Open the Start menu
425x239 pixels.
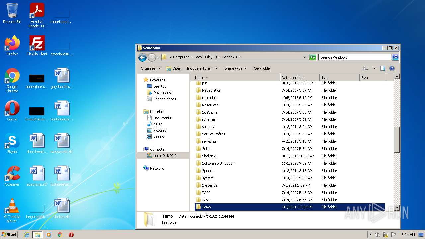pyautogui.click(x=9, y=234)
